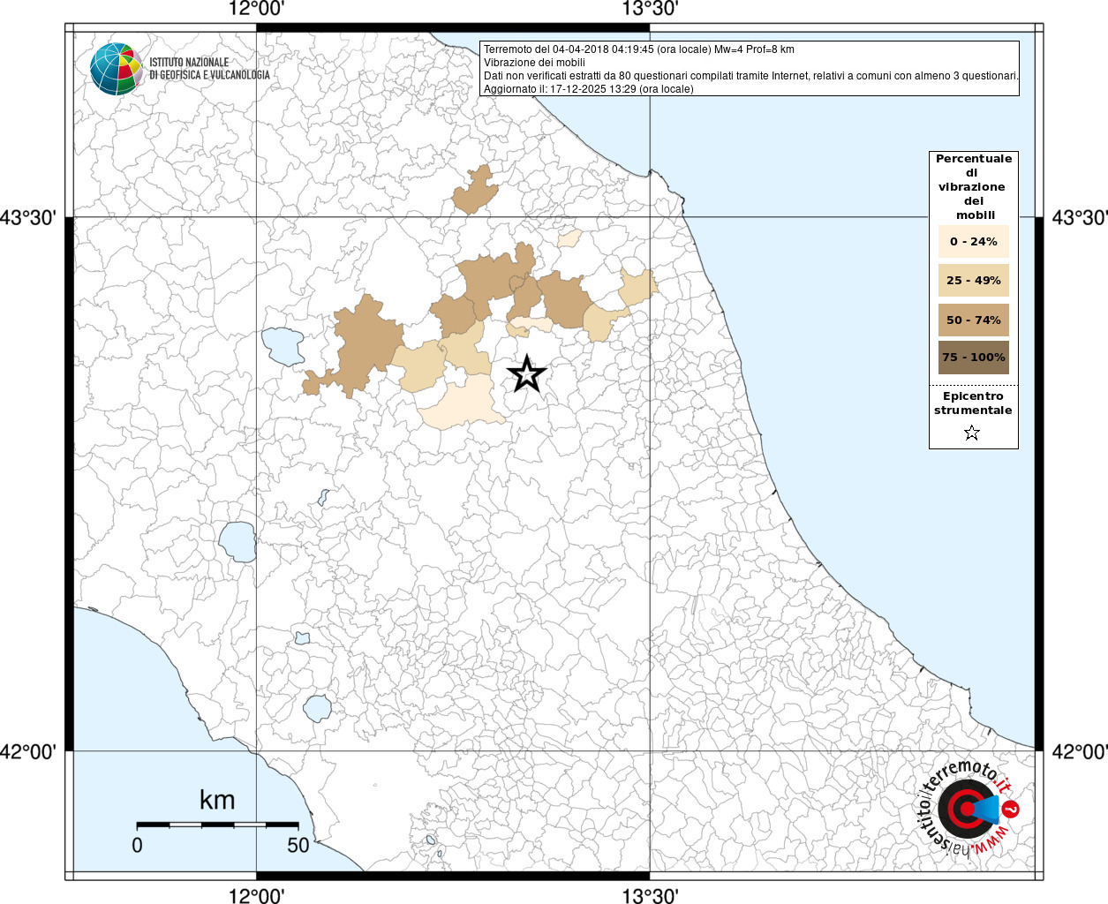Click the largest lake west of the shaded area

[283, 346]
